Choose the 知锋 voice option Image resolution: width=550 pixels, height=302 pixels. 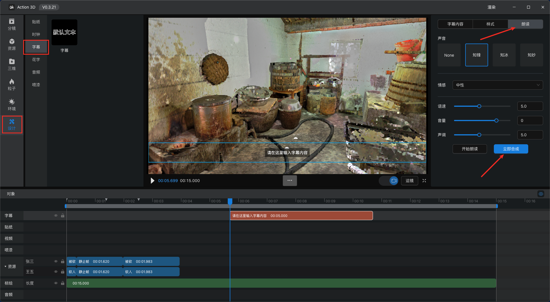(477, 55)
